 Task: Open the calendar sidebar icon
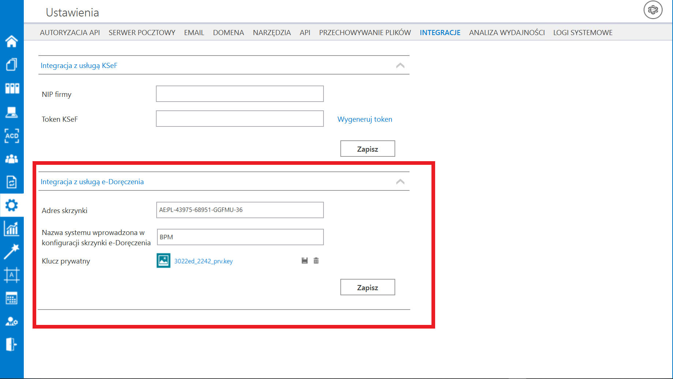pos(12,299)
